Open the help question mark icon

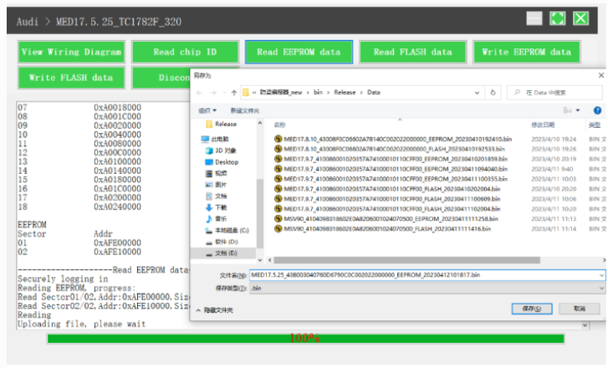597,110
